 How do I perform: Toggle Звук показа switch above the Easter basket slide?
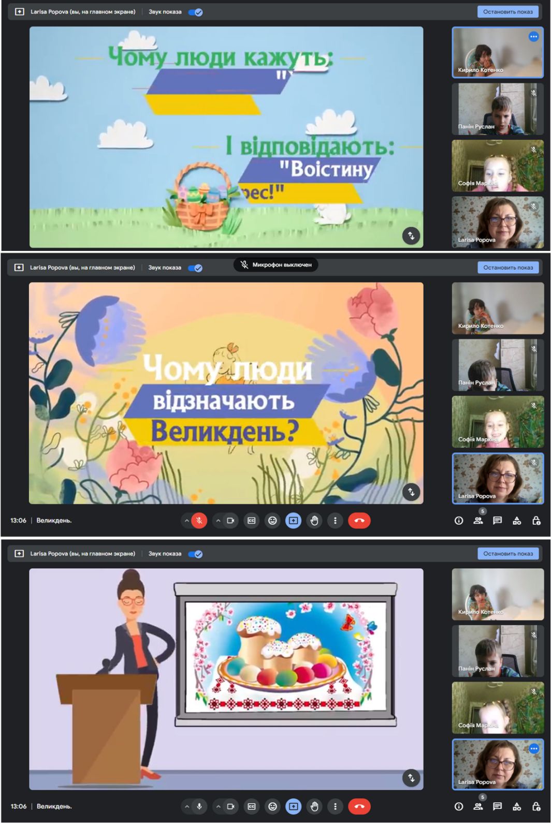[x=195, y=12]
